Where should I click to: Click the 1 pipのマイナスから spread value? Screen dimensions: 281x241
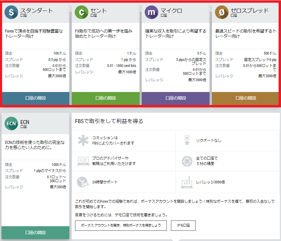[50, 171]
